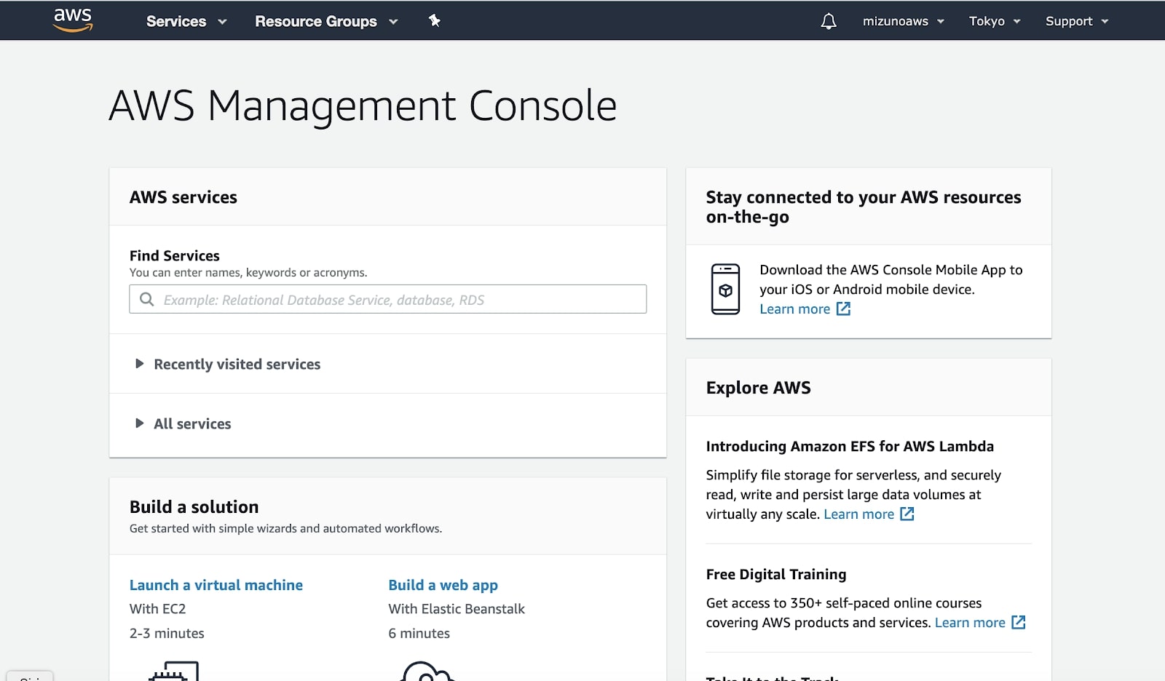
Task: Open the Services dropdown menu
Action: [x=186, y=21]
